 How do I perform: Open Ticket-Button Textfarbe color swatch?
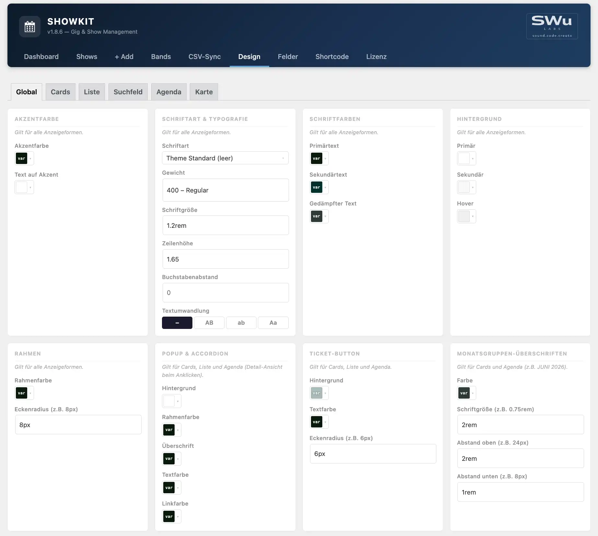pyautogui.click(x=319, y=422)
